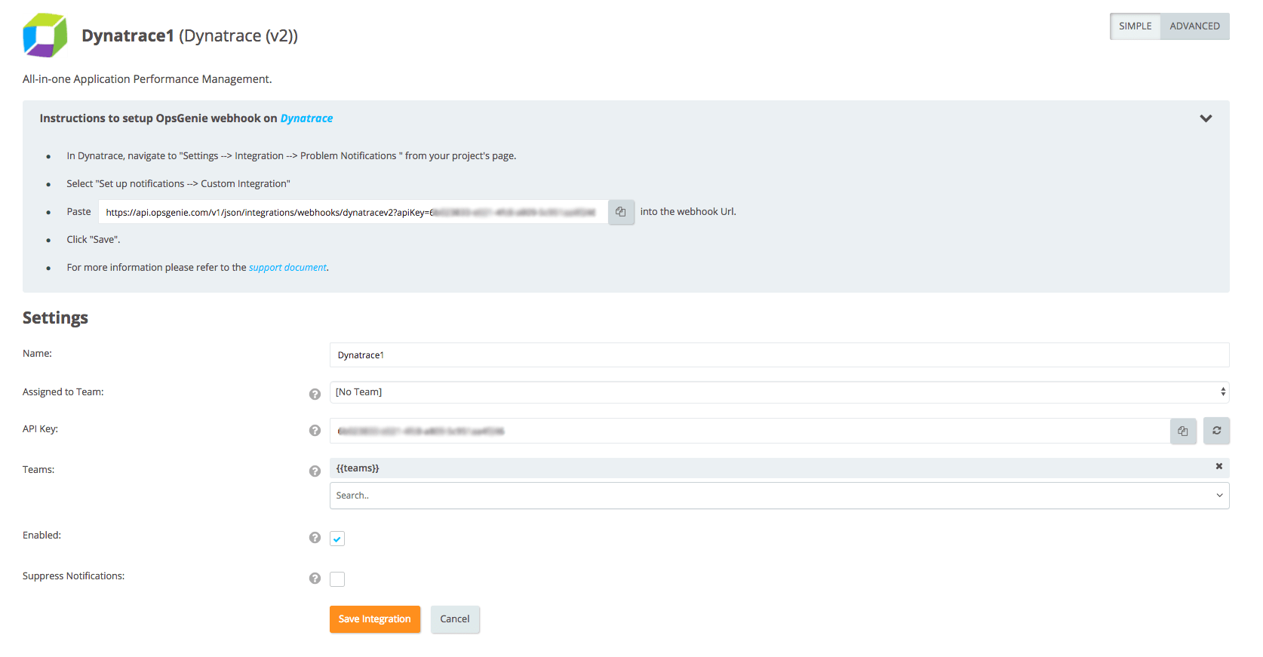Copy the API Key using copy icon

pyautogui.click(x=1183, y=431)
